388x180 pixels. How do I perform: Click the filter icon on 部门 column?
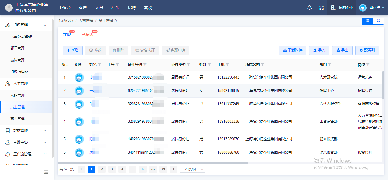click(329, 65)
